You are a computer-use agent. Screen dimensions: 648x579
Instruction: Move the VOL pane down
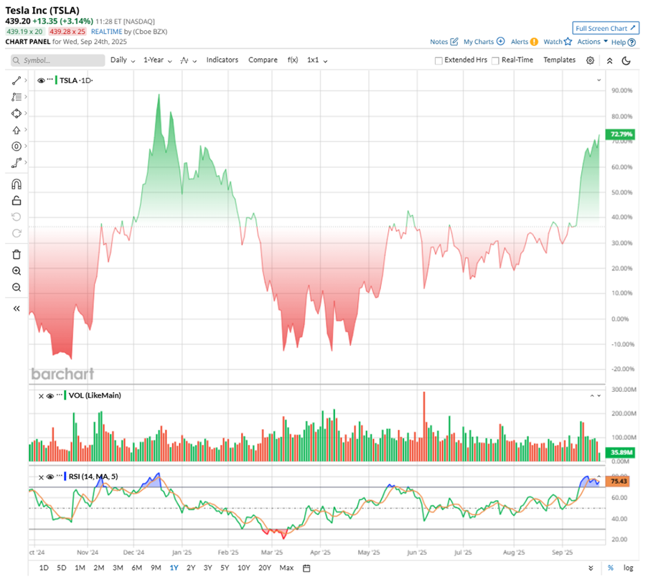tap(598, 396)
